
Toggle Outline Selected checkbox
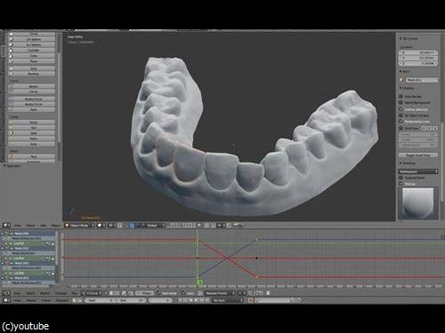[x=401, y=109]
